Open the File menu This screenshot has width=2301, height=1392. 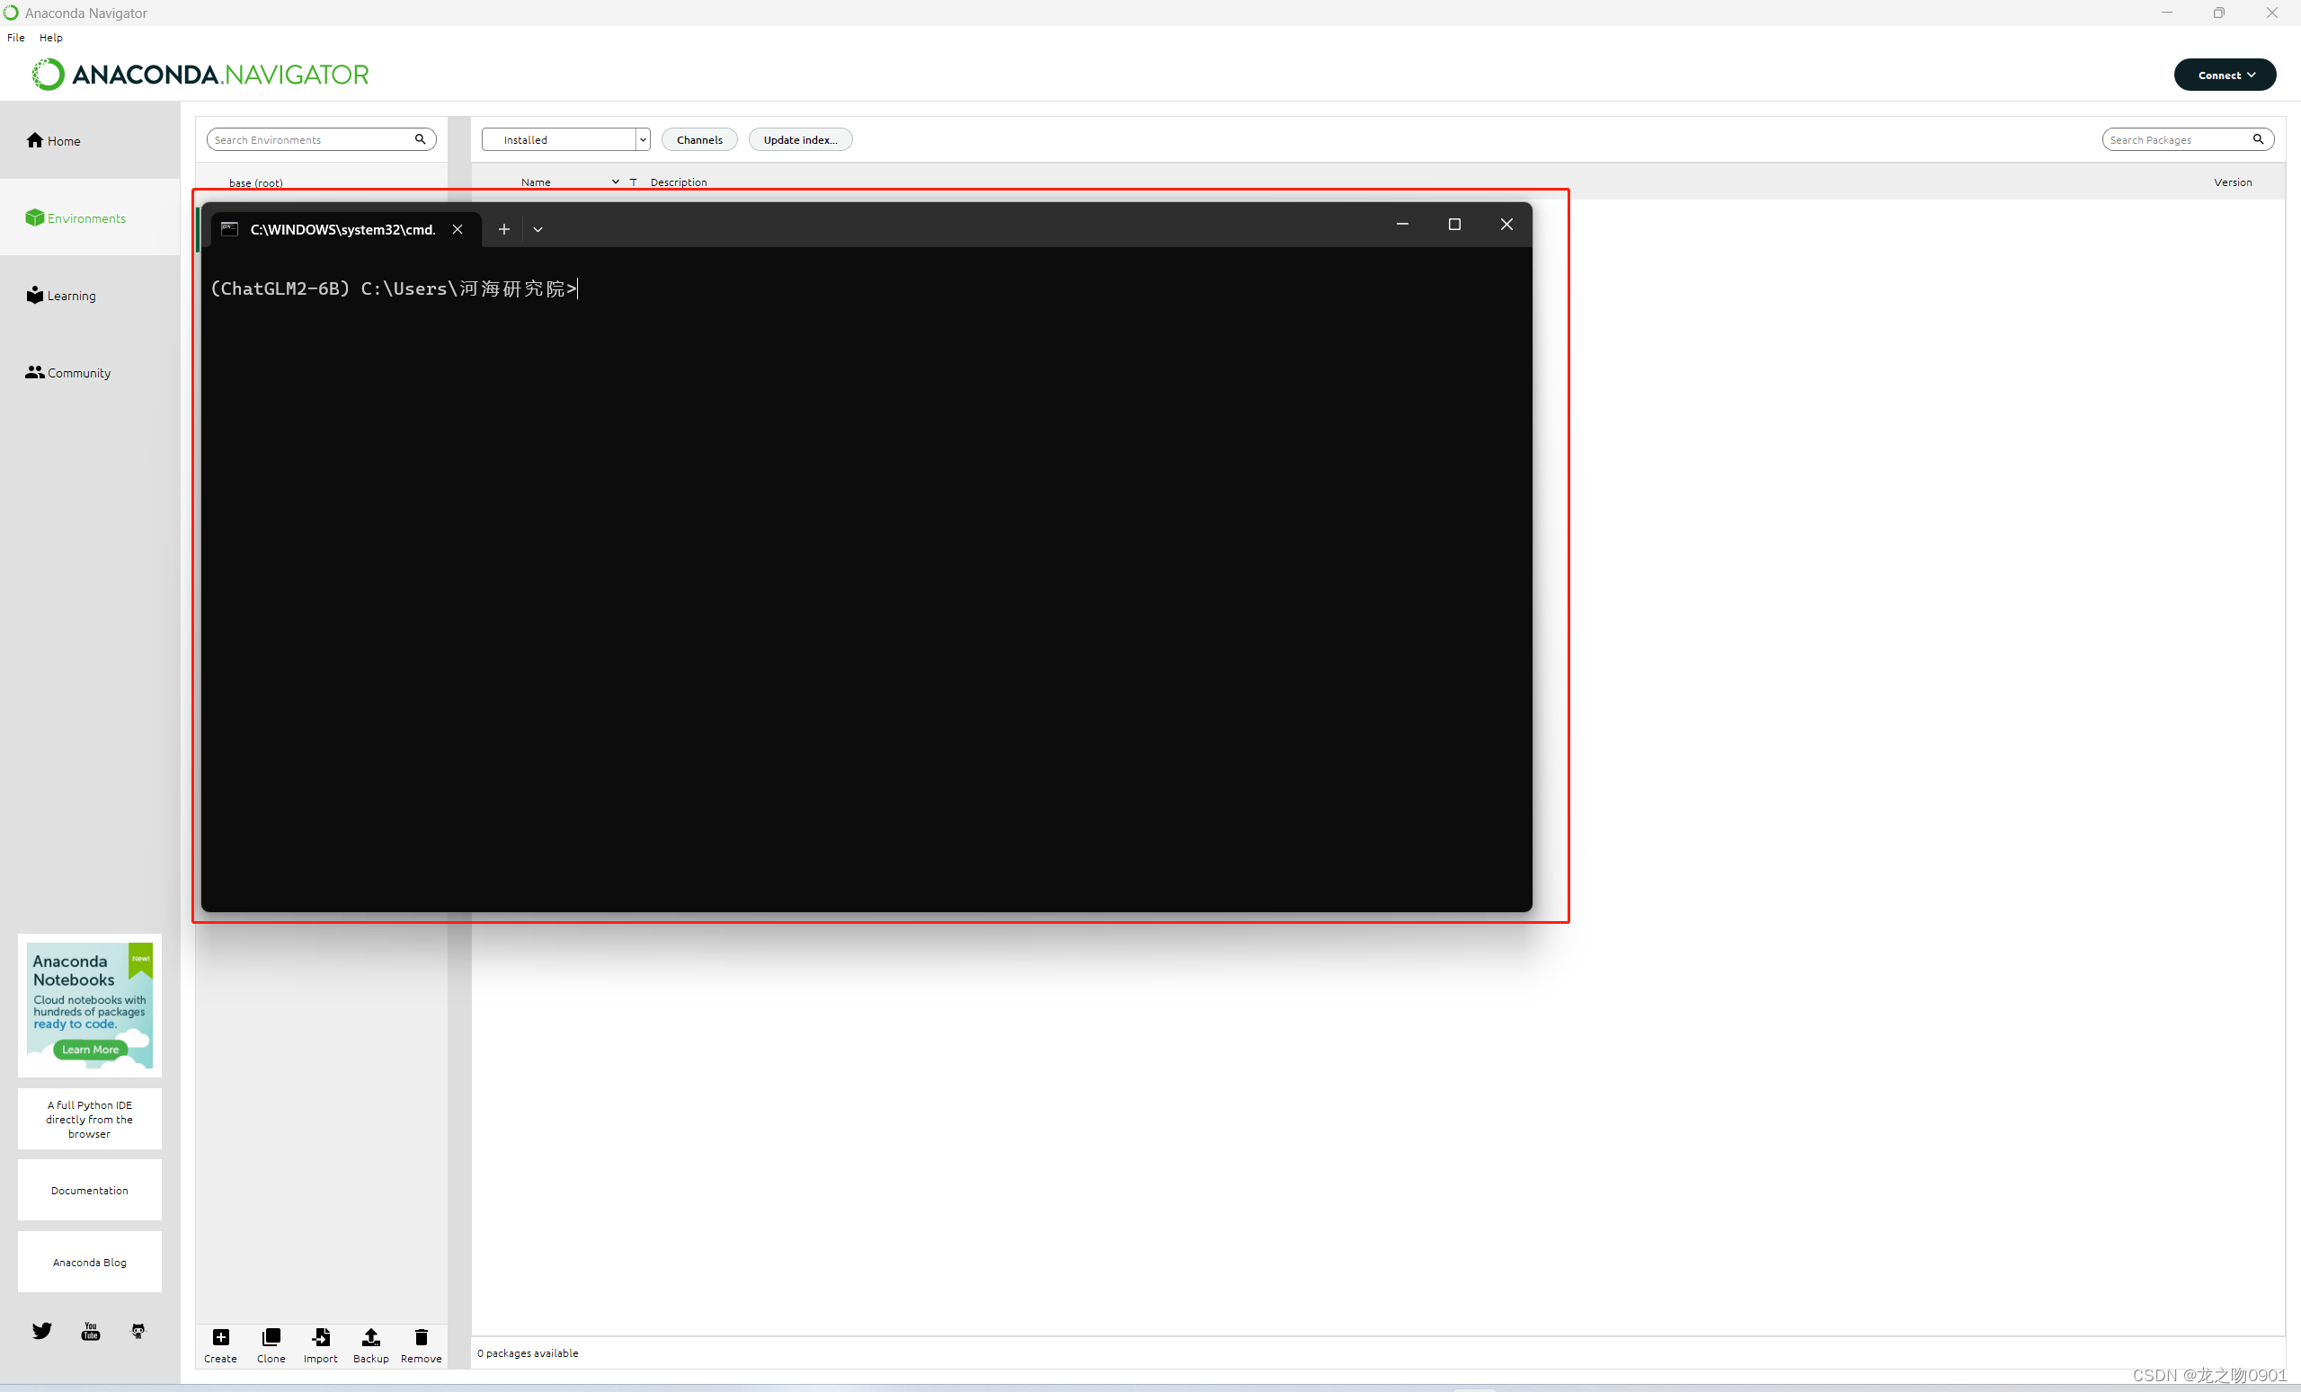16,38
